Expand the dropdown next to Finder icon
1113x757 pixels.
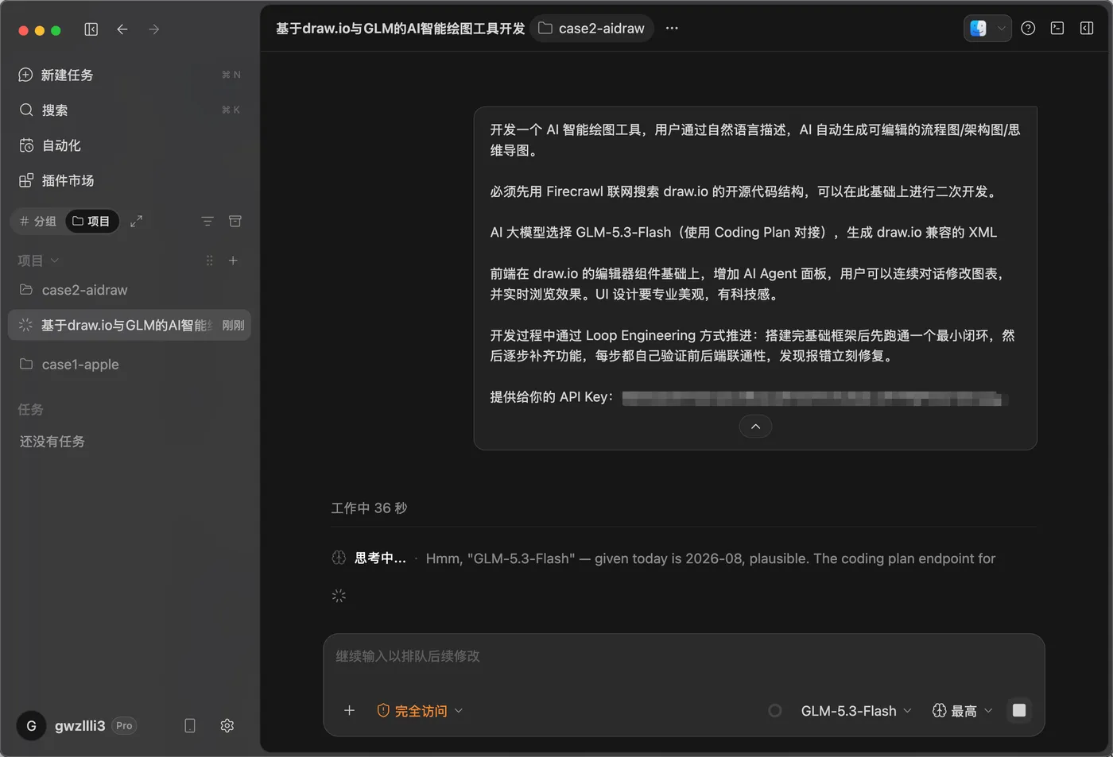[x=1002, y=29]
